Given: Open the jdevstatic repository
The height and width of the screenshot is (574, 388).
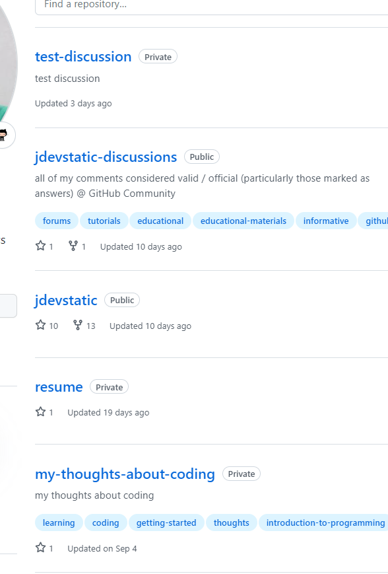Looking at the screenshot, I should (x=66, y=300).
